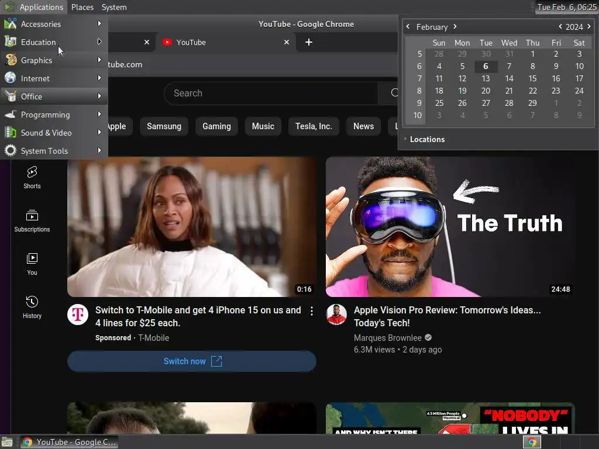Open Marques Brownlee channel name link

[387, 338]
